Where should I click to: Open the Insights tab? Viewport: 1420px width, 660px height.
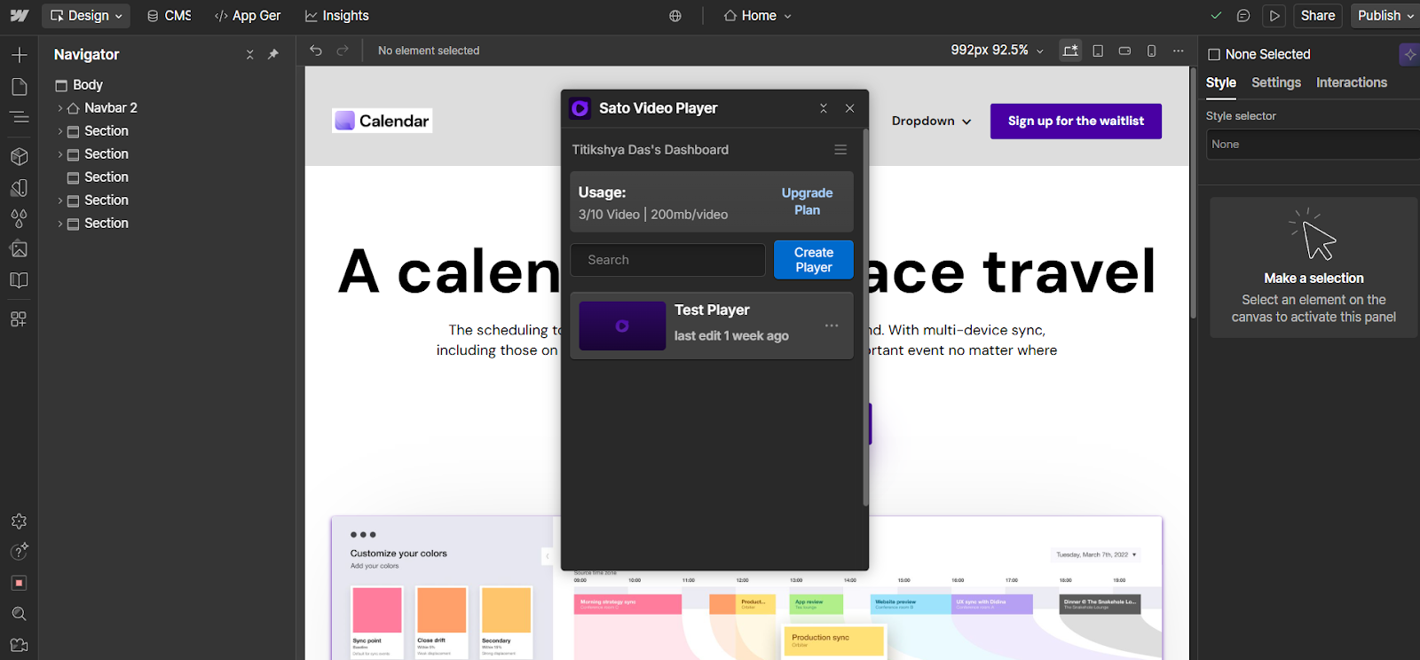coord(337,16)
